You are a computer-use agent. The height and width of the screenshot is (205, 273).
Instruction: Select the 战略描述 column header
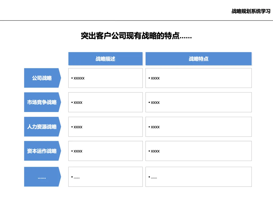tap(105, 59)
